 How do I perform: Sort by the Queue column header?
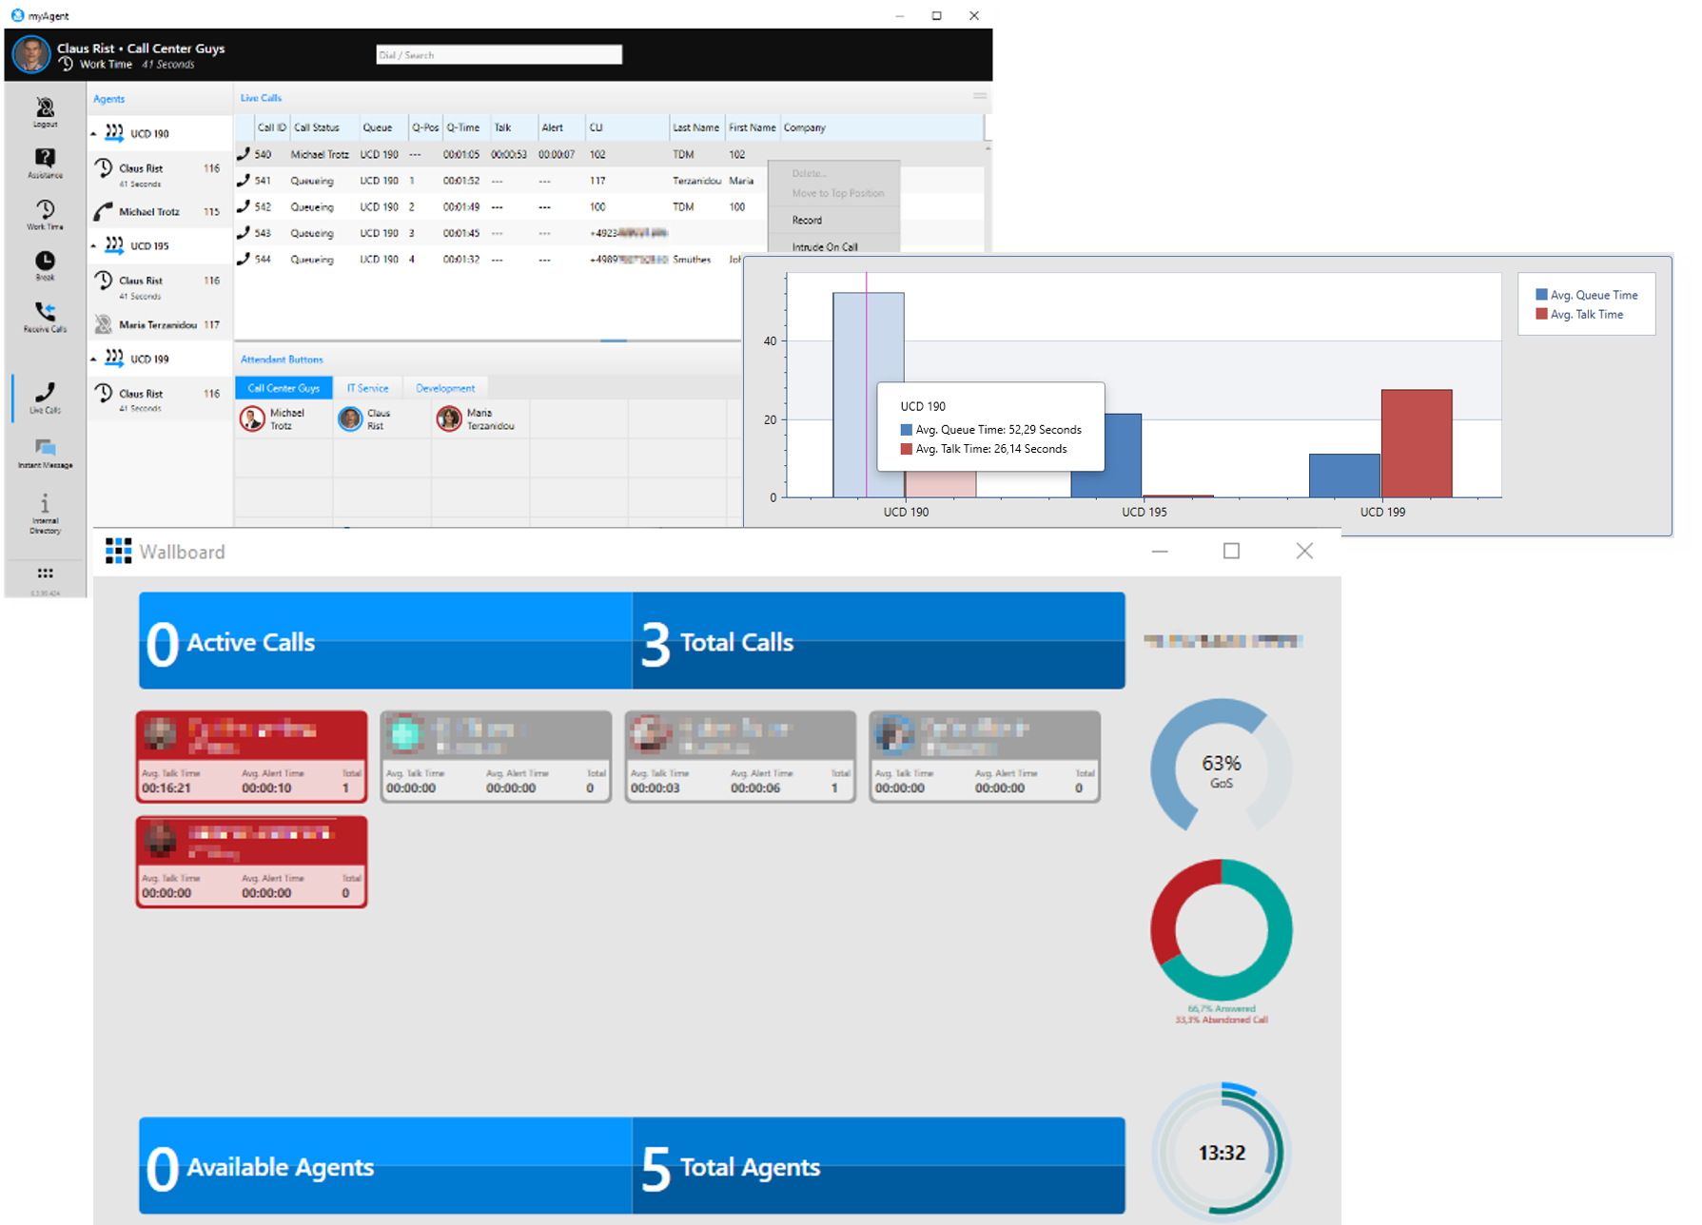click(382, 127)
